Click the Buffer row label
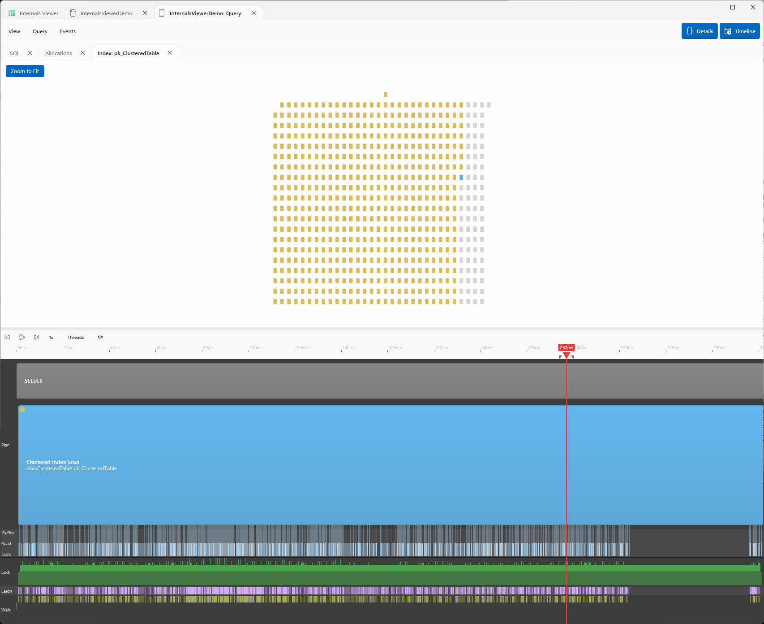 (8, 533)
